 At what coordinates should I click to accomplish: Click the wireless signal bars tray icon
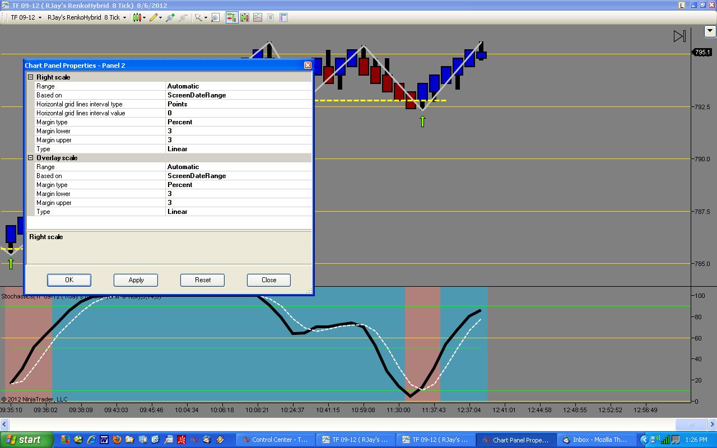tap(665, 440)
